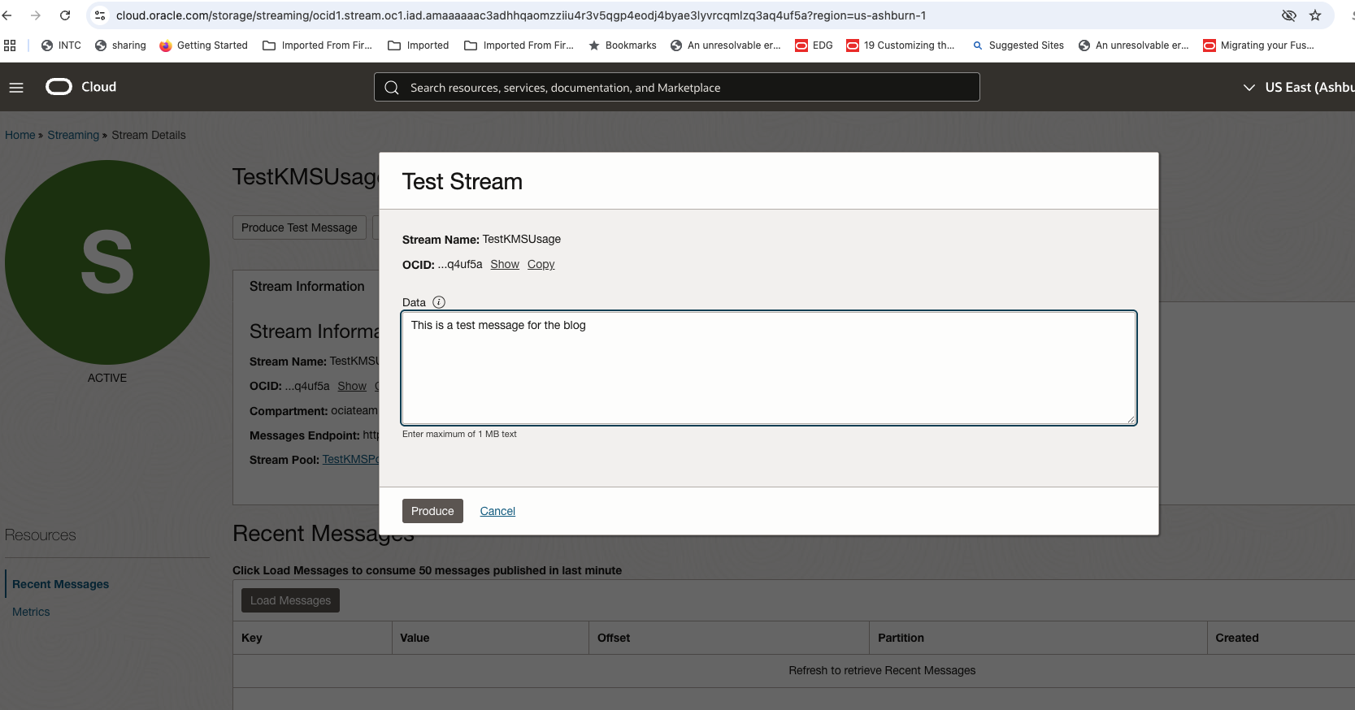Click the tracking protection eye icon

(x=1289, y=15)
